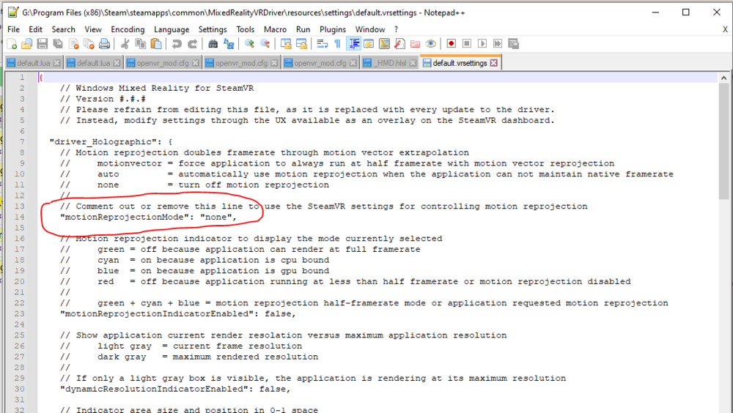Click Run a Macro Multiple Times icon
The height and width of the screenshot is (413, 733).
[498, 44]
